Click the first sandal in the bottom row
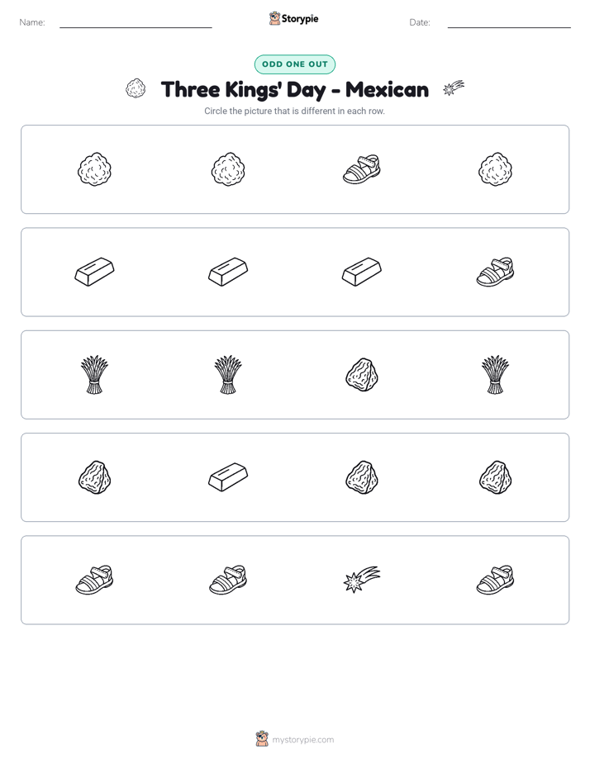 pyautogui.click(x=94, y=580)
